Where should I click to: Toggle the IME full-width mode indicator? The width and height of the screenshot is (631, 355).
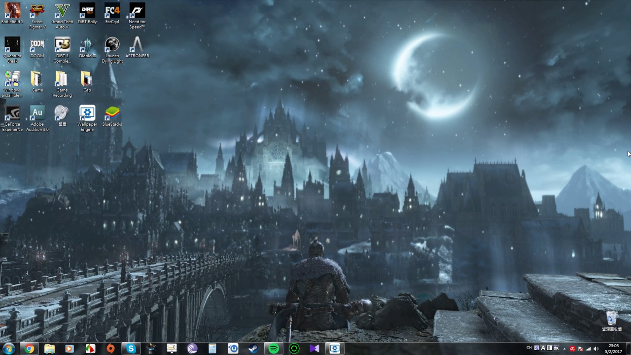click(x=550, y=348)
